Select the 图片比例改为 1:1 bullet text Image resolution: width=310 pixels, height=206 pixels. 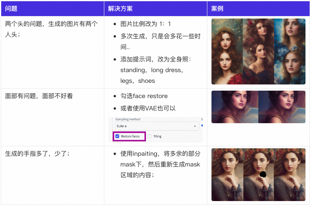(146, 24)
